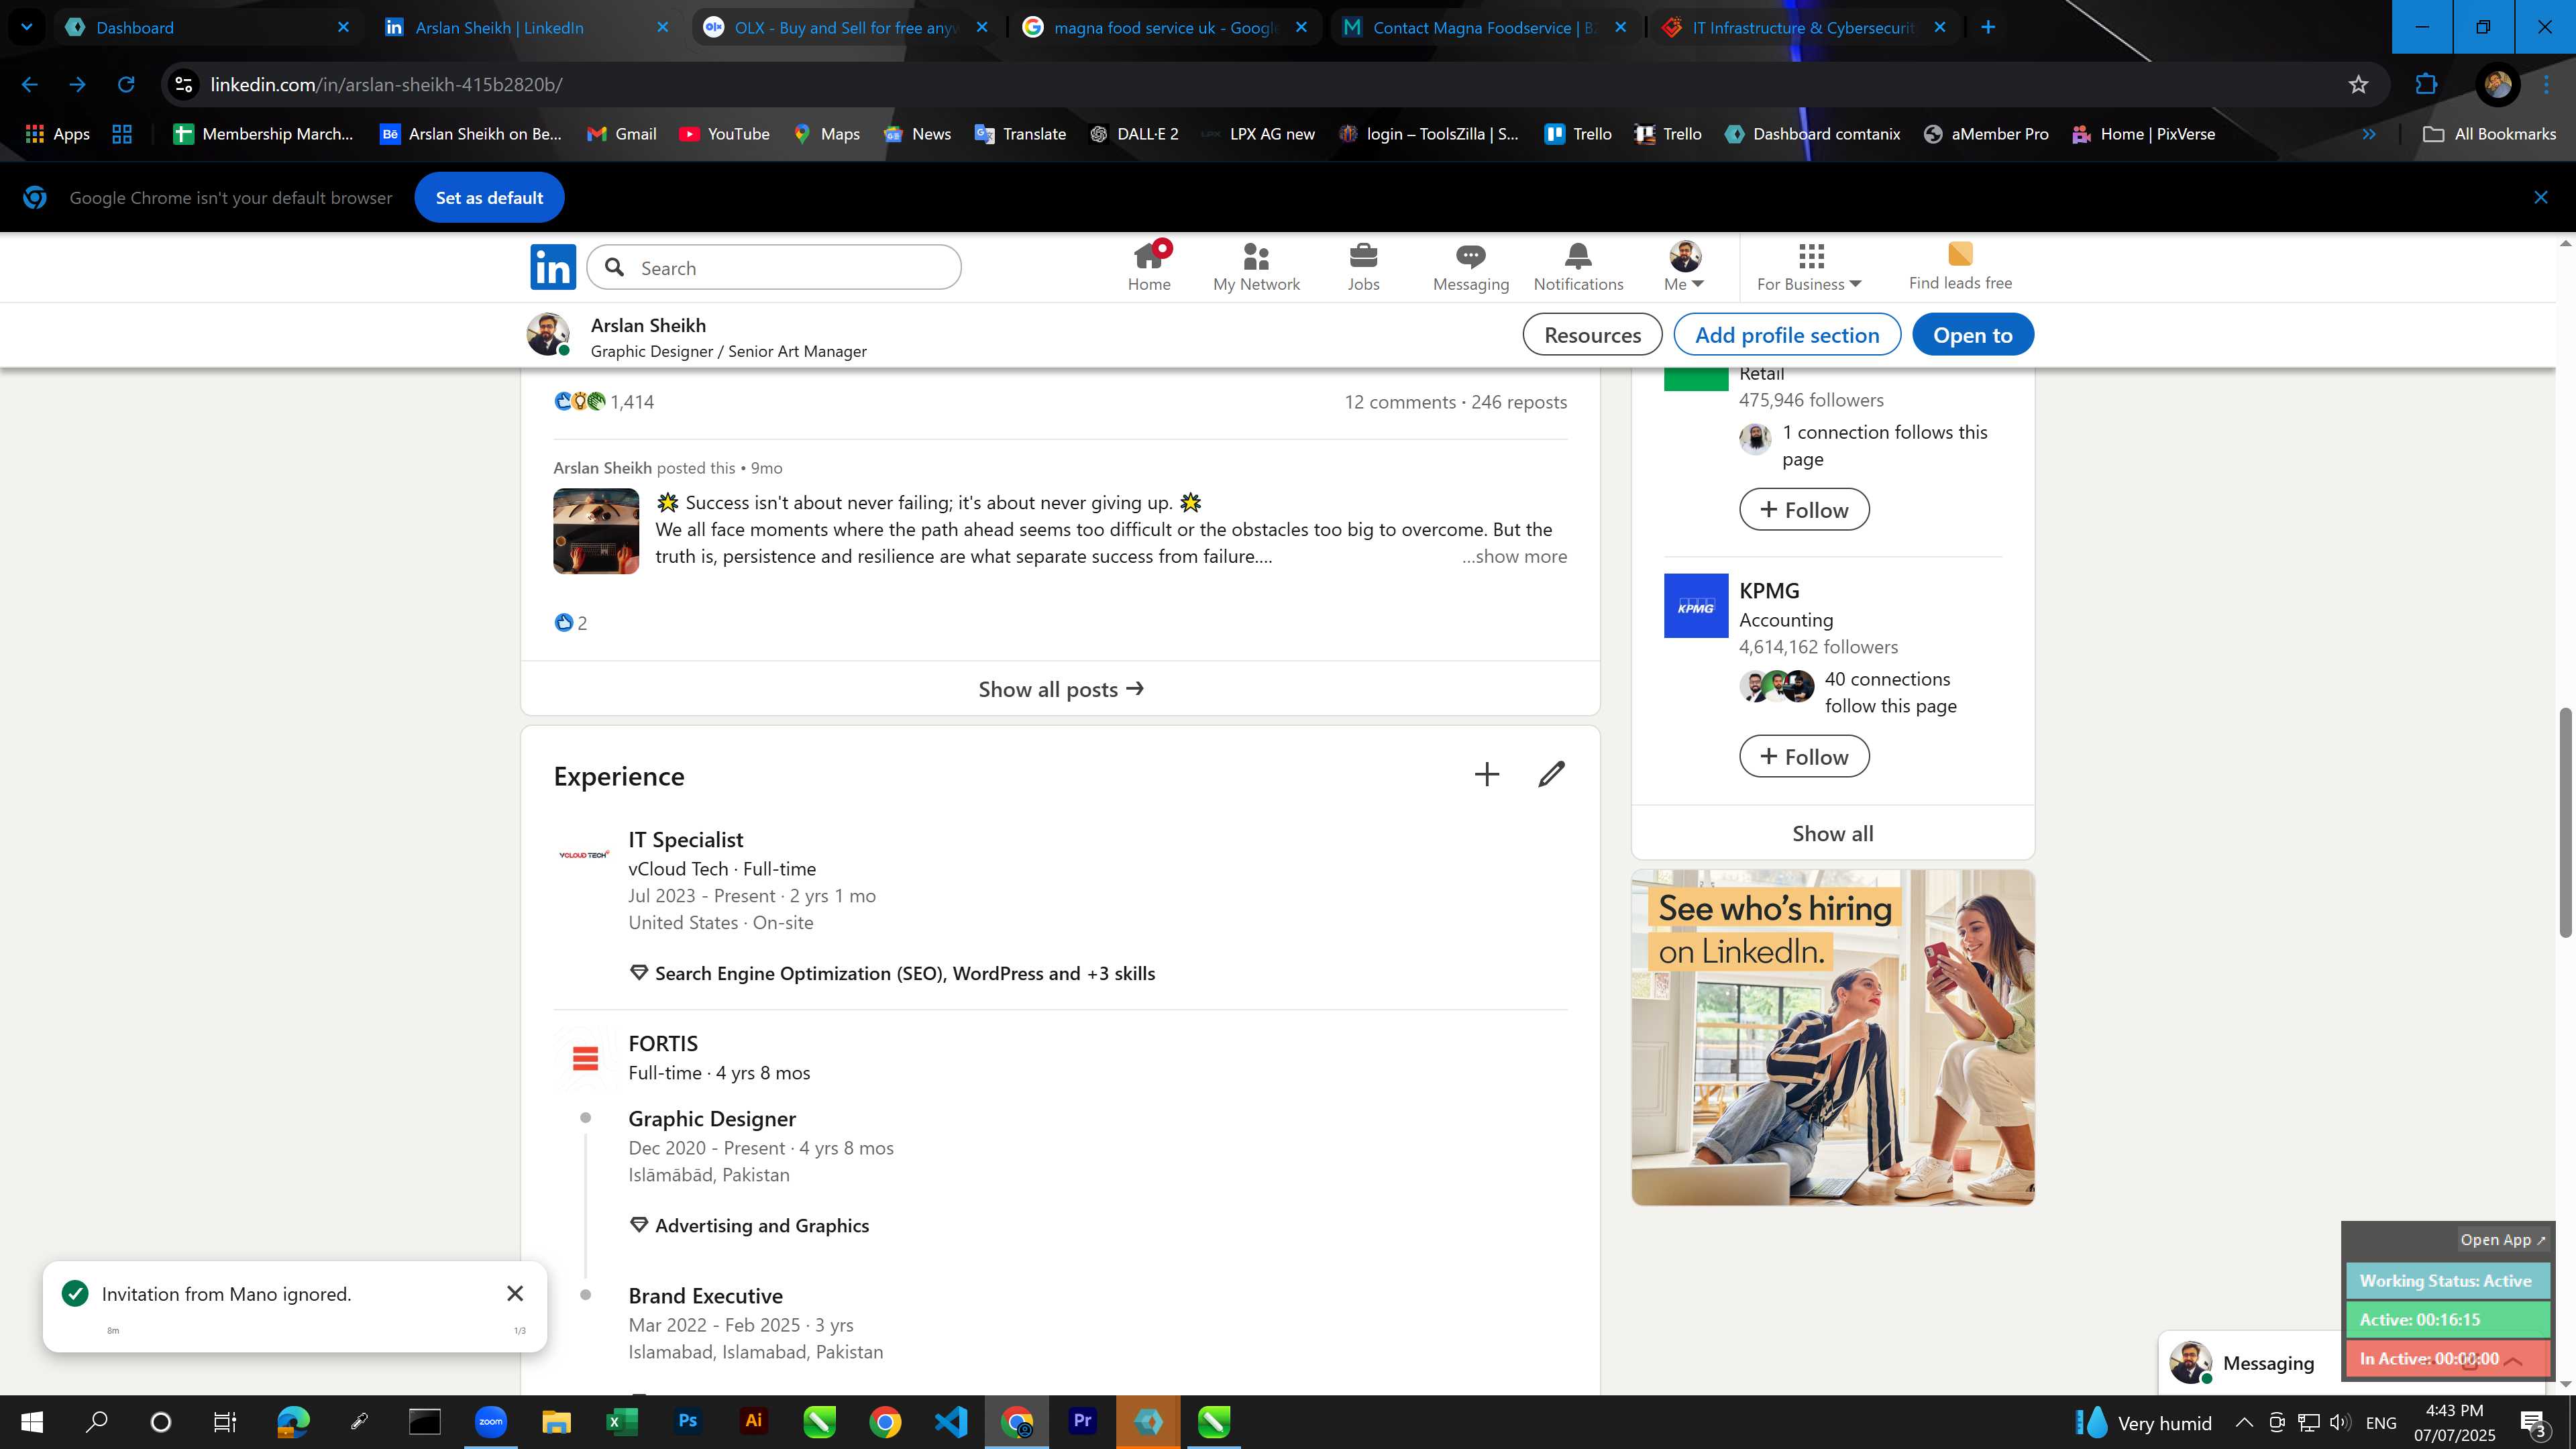Go back to previous page

[30, 84]
